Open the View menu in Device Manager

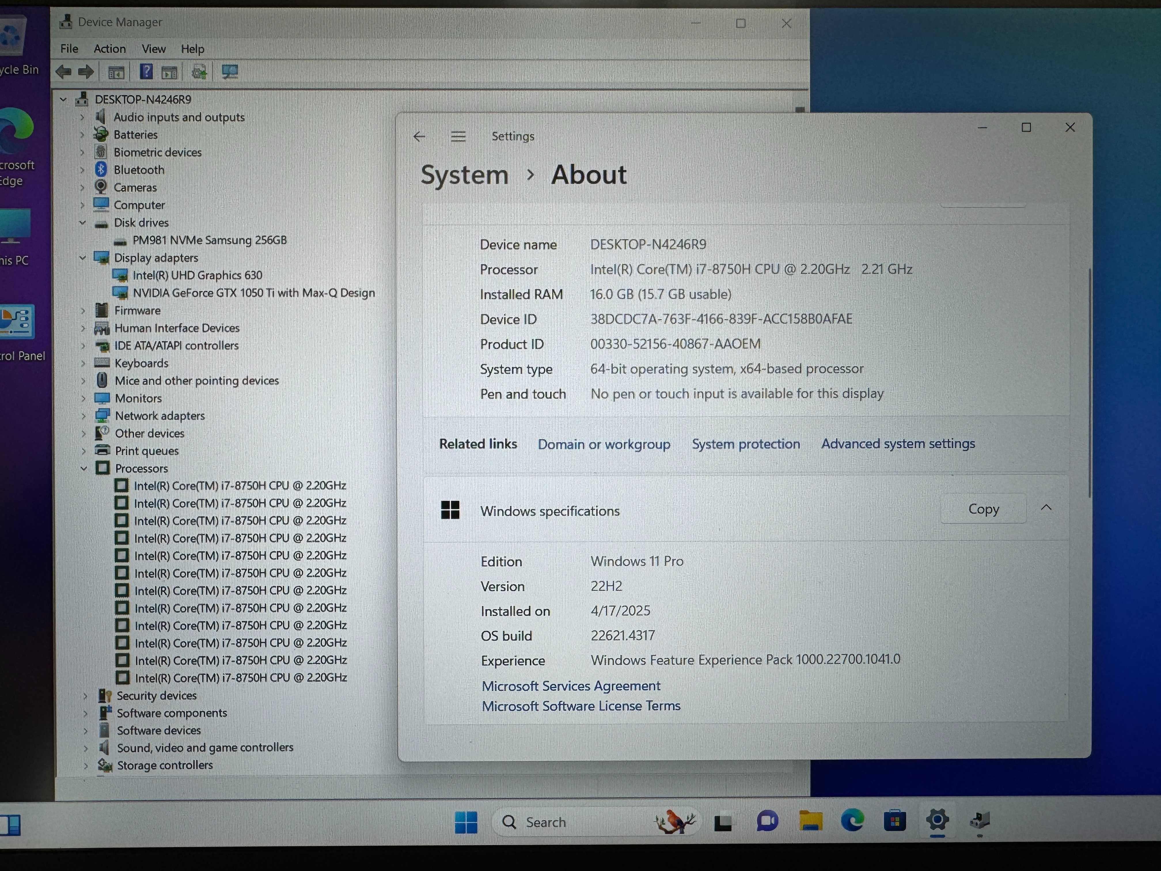(x=154, y=49)
